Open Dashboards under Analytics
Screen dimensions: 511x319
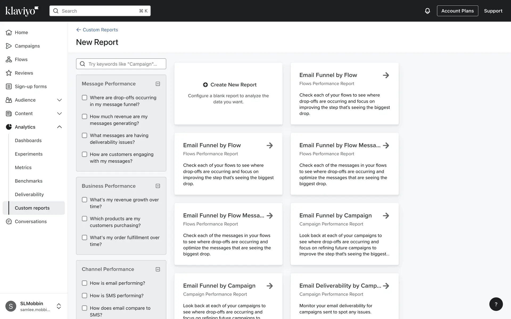coord(28,140)
